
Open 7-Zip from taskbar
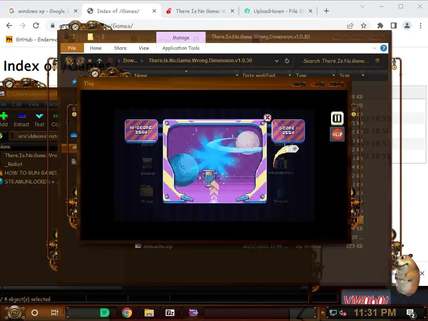pyautogui.click(x=170, y=313)
